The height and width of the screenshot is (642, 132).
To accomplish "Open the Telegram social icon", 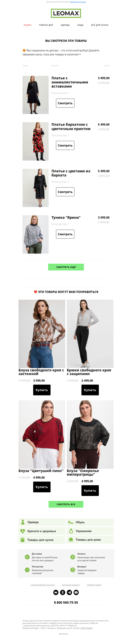I will pyautogui.click(x=69, y=592).
